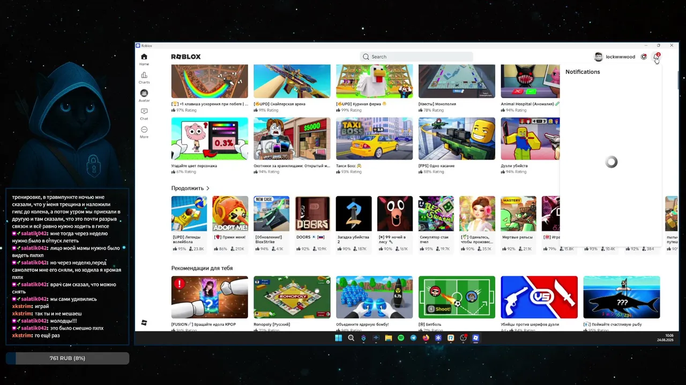The height and width of the screenshot is (385, 686).
Task: Open [FPS] Одно касание thumbnail
Action: tap(457, 138)
